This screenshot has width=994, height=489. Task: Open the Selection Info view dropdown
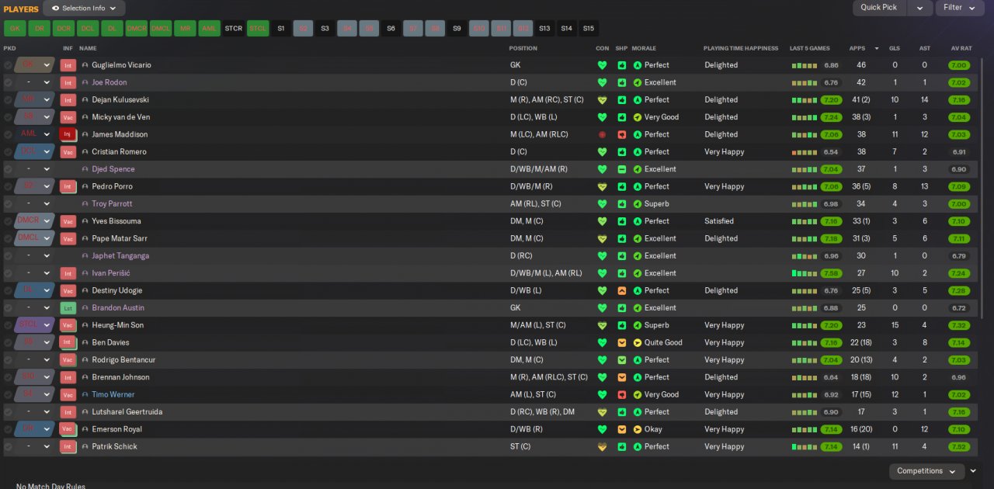84,9
